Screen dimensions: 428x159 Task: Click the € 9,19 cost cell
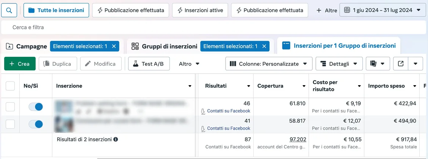(x=353, y=103)
